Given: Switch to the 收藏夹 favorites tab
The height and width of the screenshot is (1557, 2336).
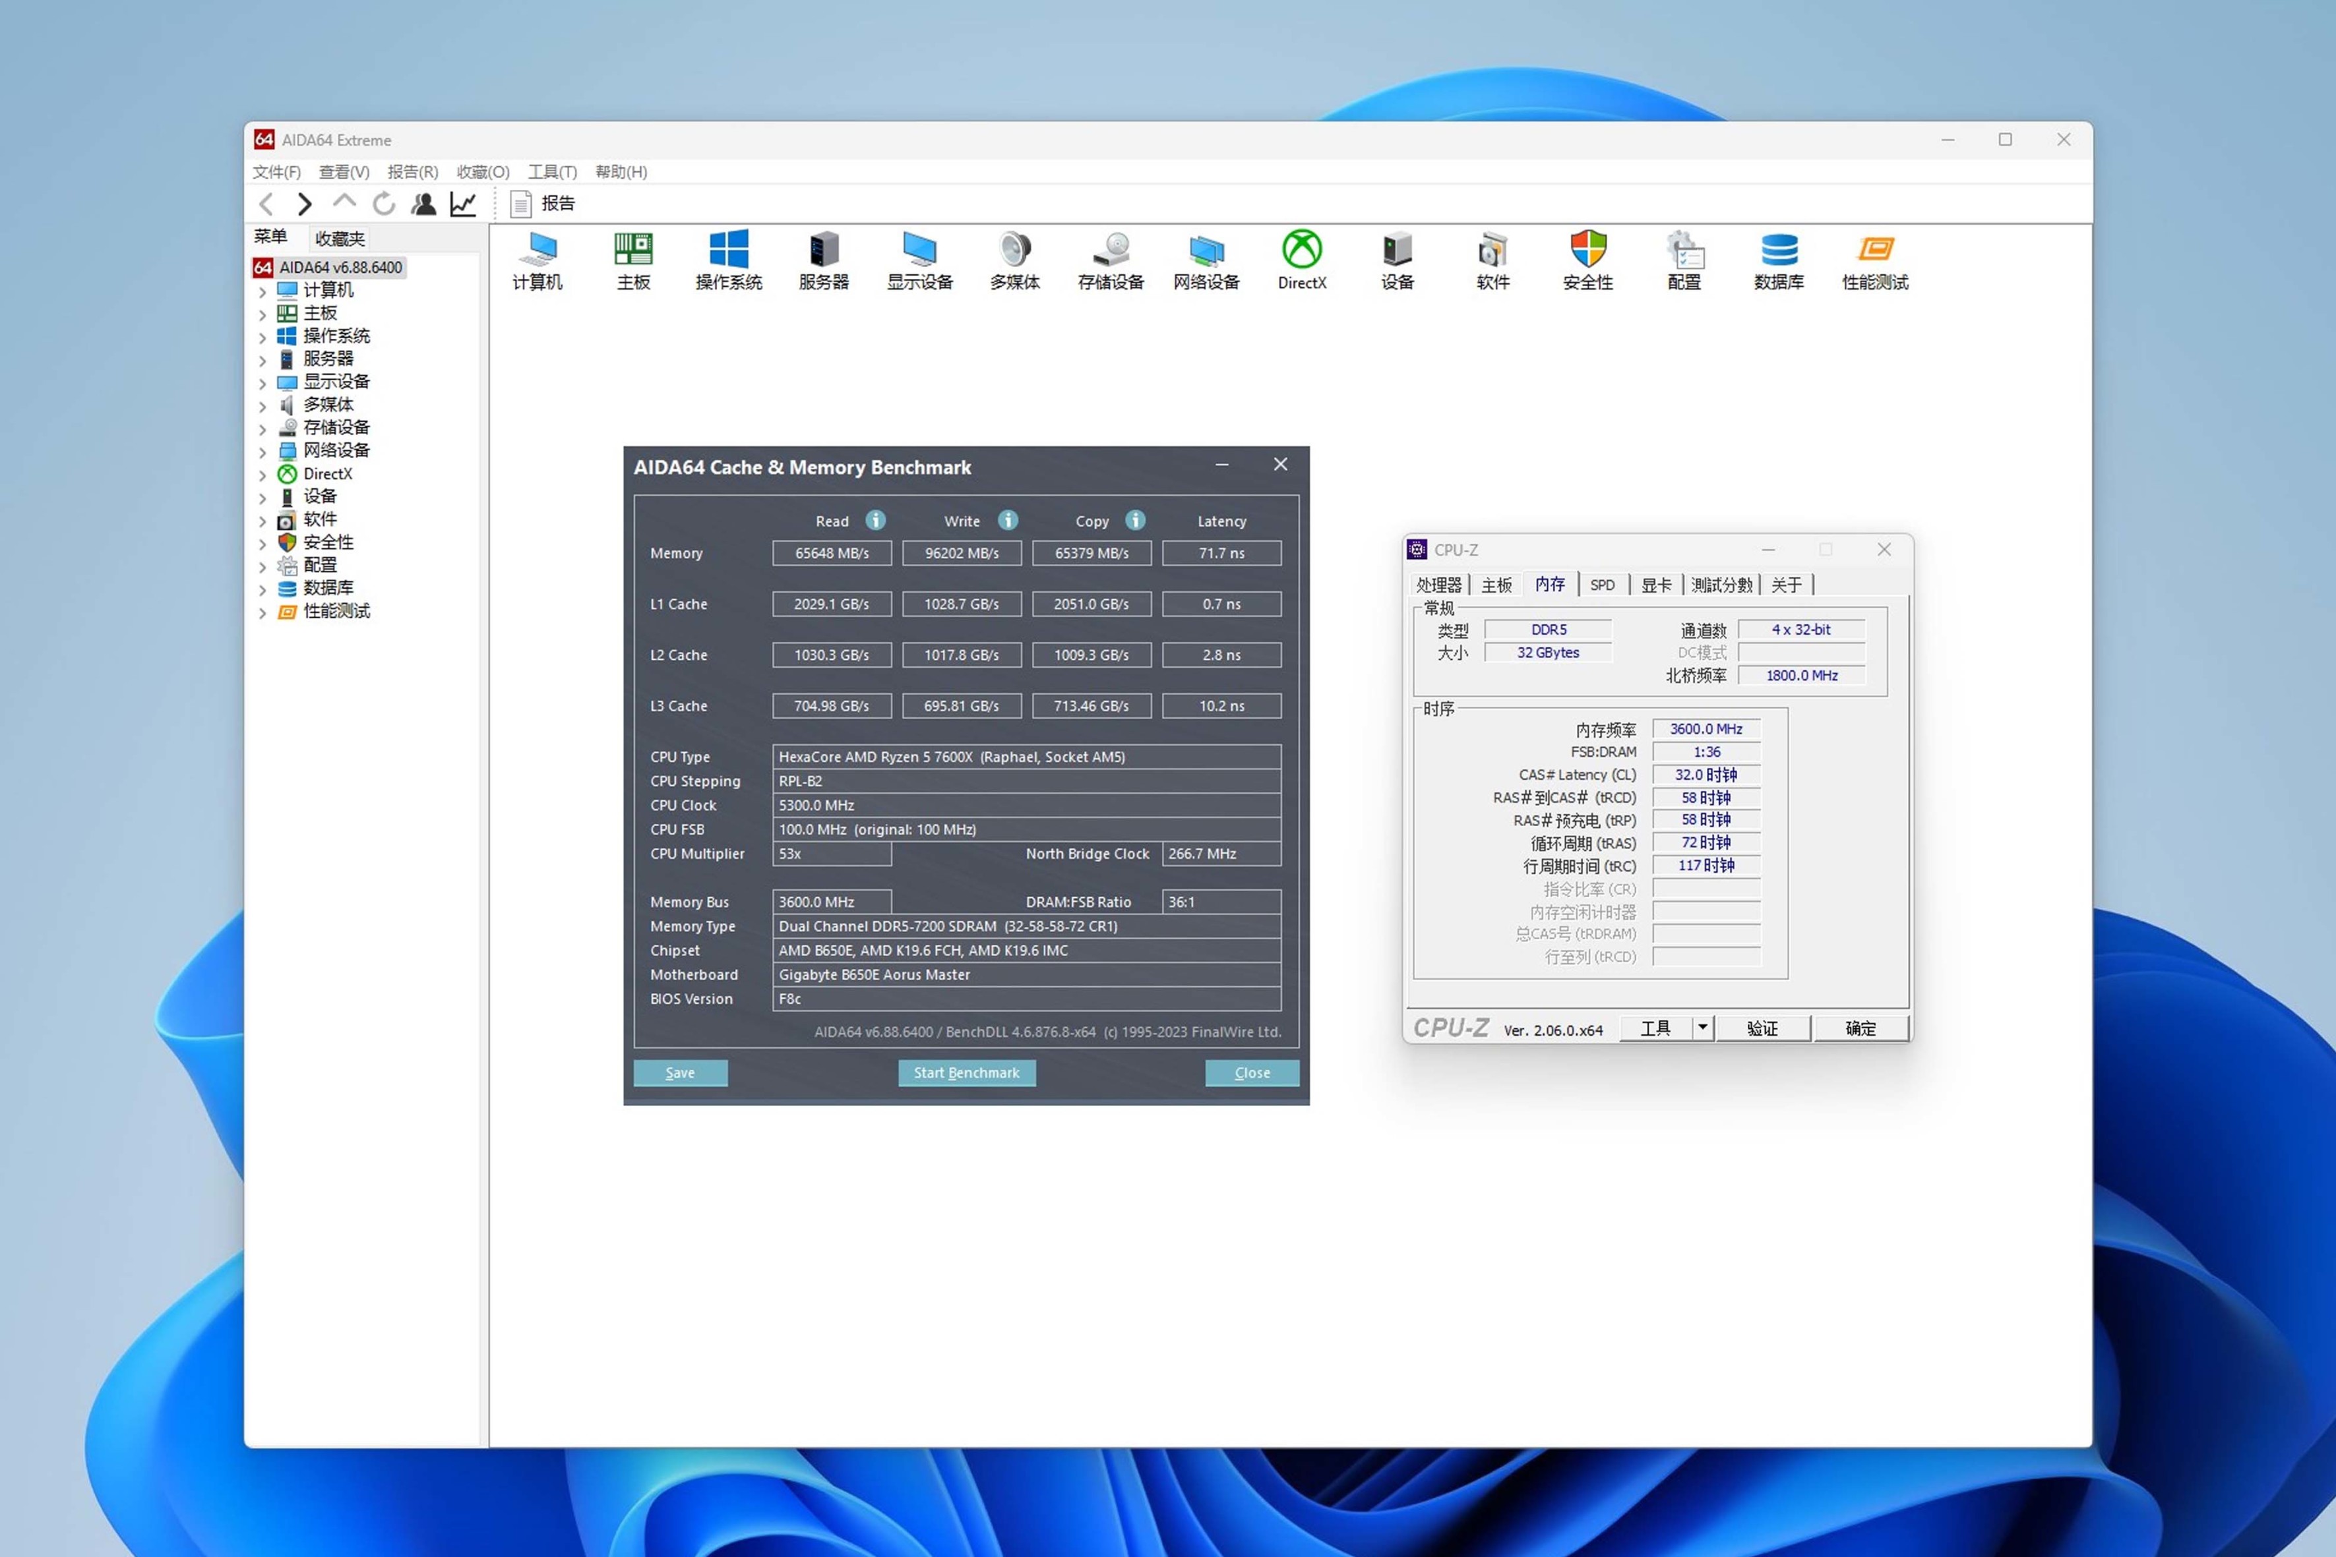Looking at the screenshot, I should coord(339,239).
